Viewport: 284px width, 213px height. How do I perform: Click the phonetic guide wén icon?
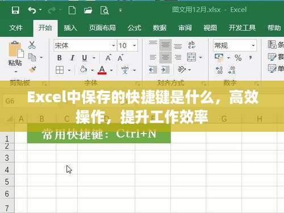125,70
